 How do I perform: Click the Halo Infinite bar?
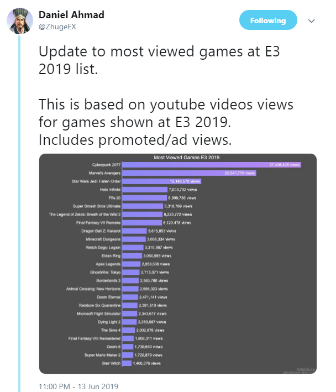coord(145,190)
